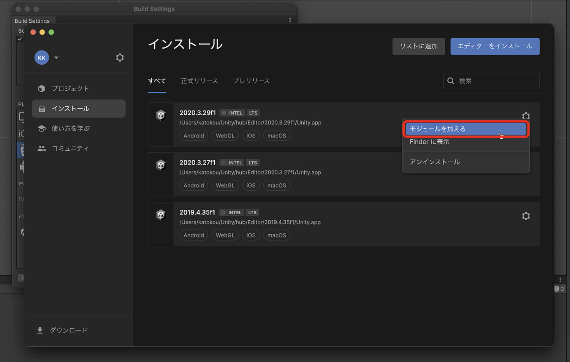Focus the 検索 search field
The width and height of the screenshot is (570, 362).
pyautogui.click(x=491, y=81)
